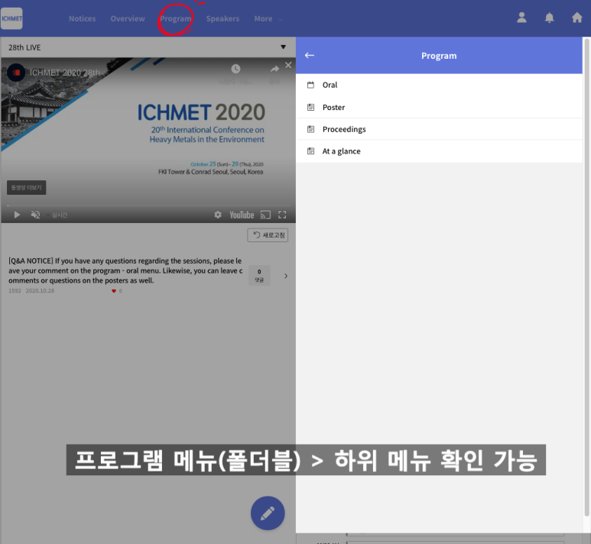Expand Q&A NOTICE post with chevron
Viewport: 591px width, 544px height.
point(286,276)
